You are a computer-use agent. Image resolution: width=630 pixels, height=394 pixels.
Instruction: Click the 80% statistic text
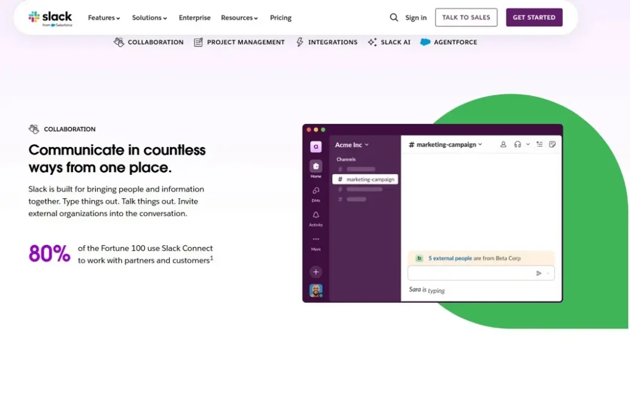tap(49, 254)
